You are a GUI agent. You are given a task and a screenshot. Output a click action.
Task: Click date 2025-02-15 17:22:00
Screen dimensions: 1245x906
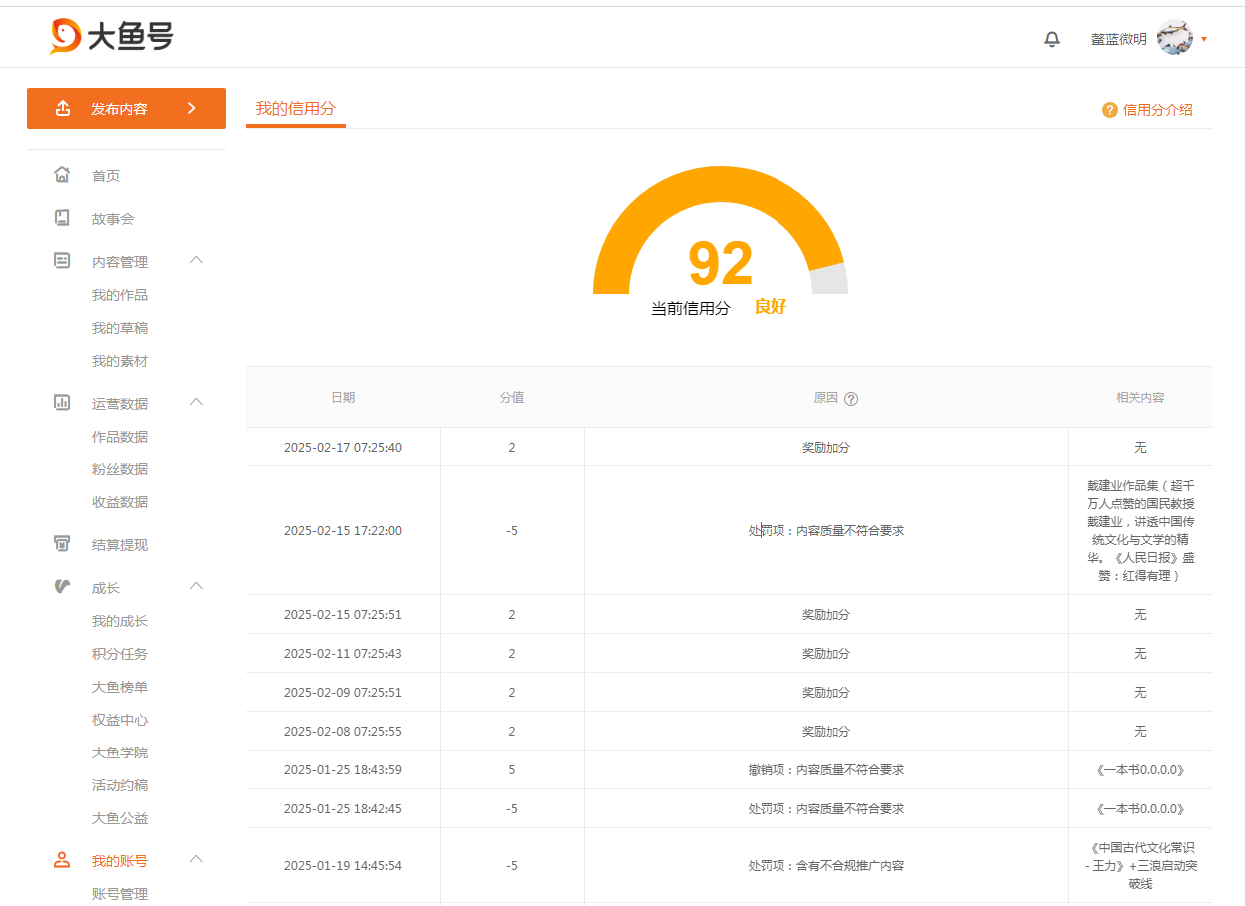[x=343, y=531]
